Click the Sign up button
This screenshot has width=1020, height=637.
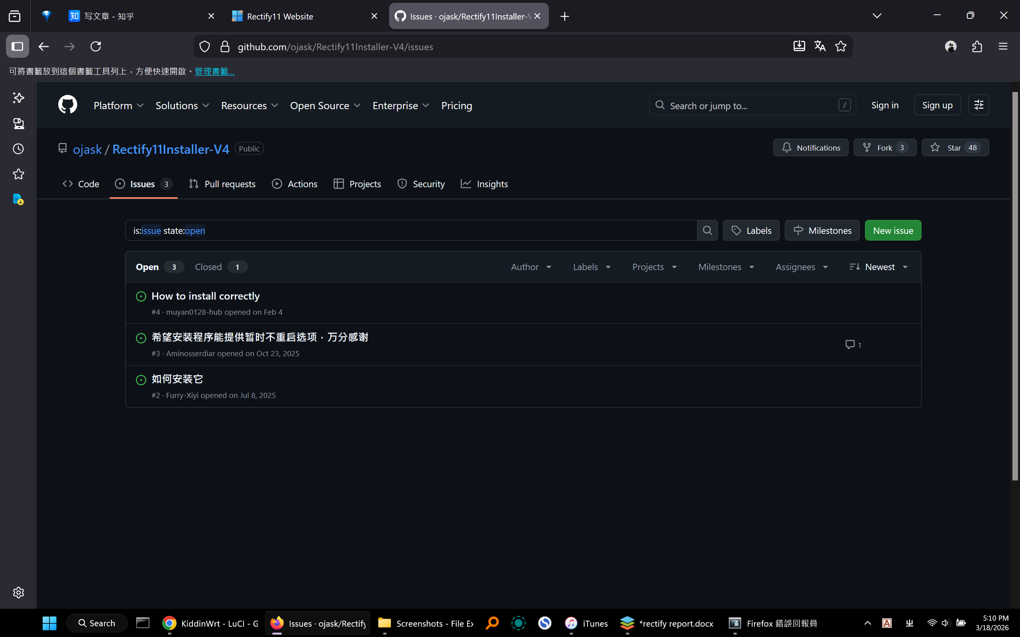pyautogui.click(x=937, y=105)
